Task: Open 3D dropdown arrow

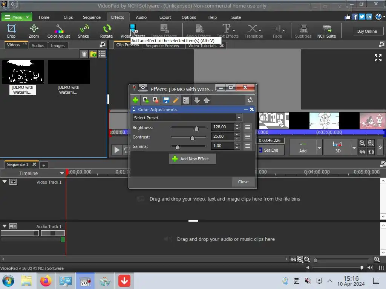Action: (x=354, y=148)
